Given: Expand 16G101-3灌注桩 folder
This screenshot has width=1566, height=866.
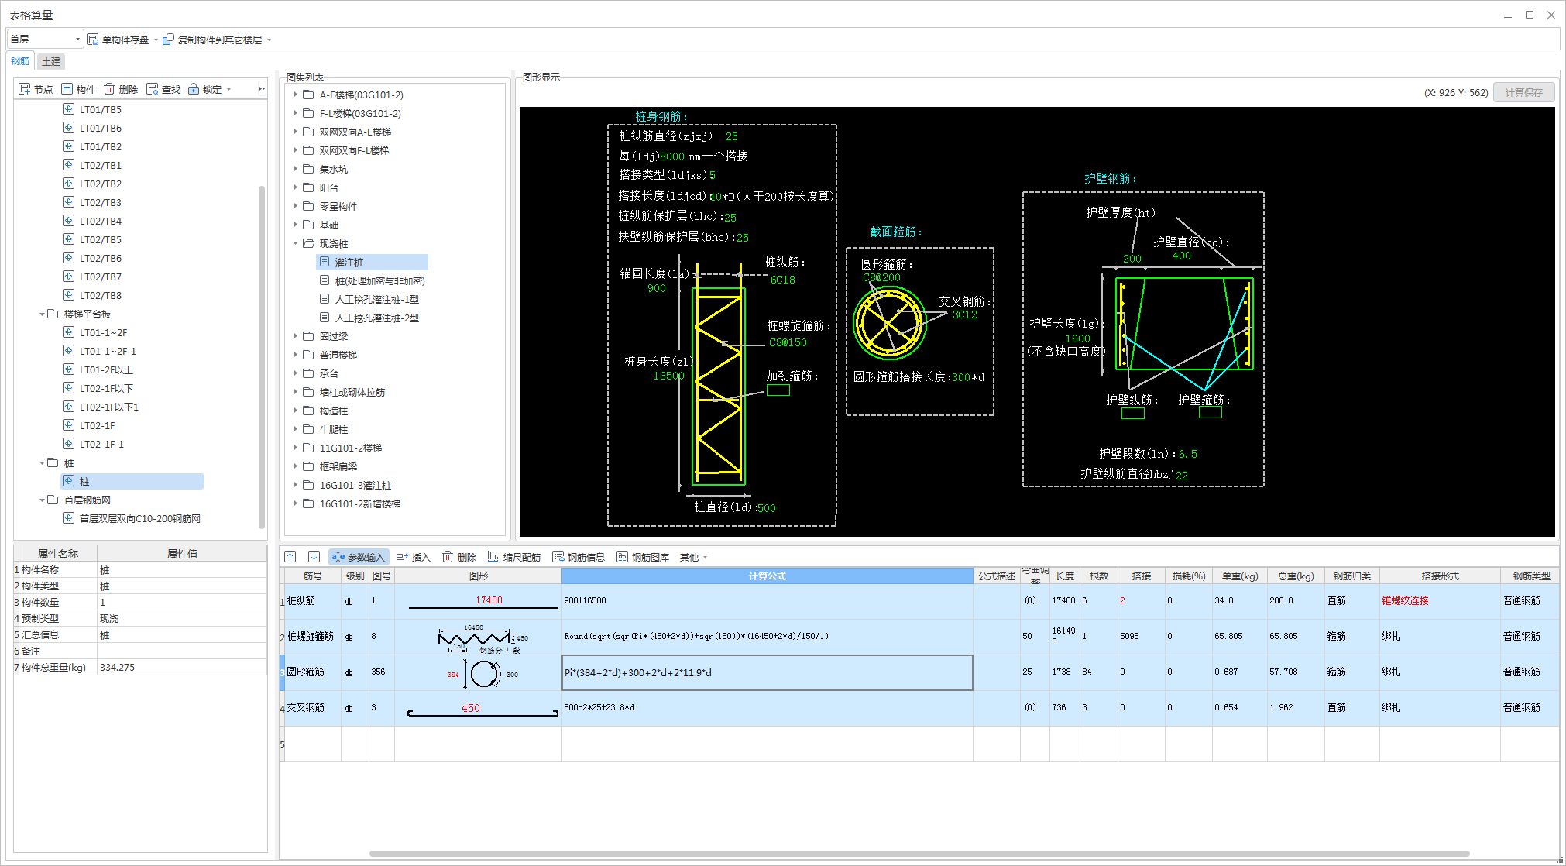Looking at the screenshot, I should 296,485.
